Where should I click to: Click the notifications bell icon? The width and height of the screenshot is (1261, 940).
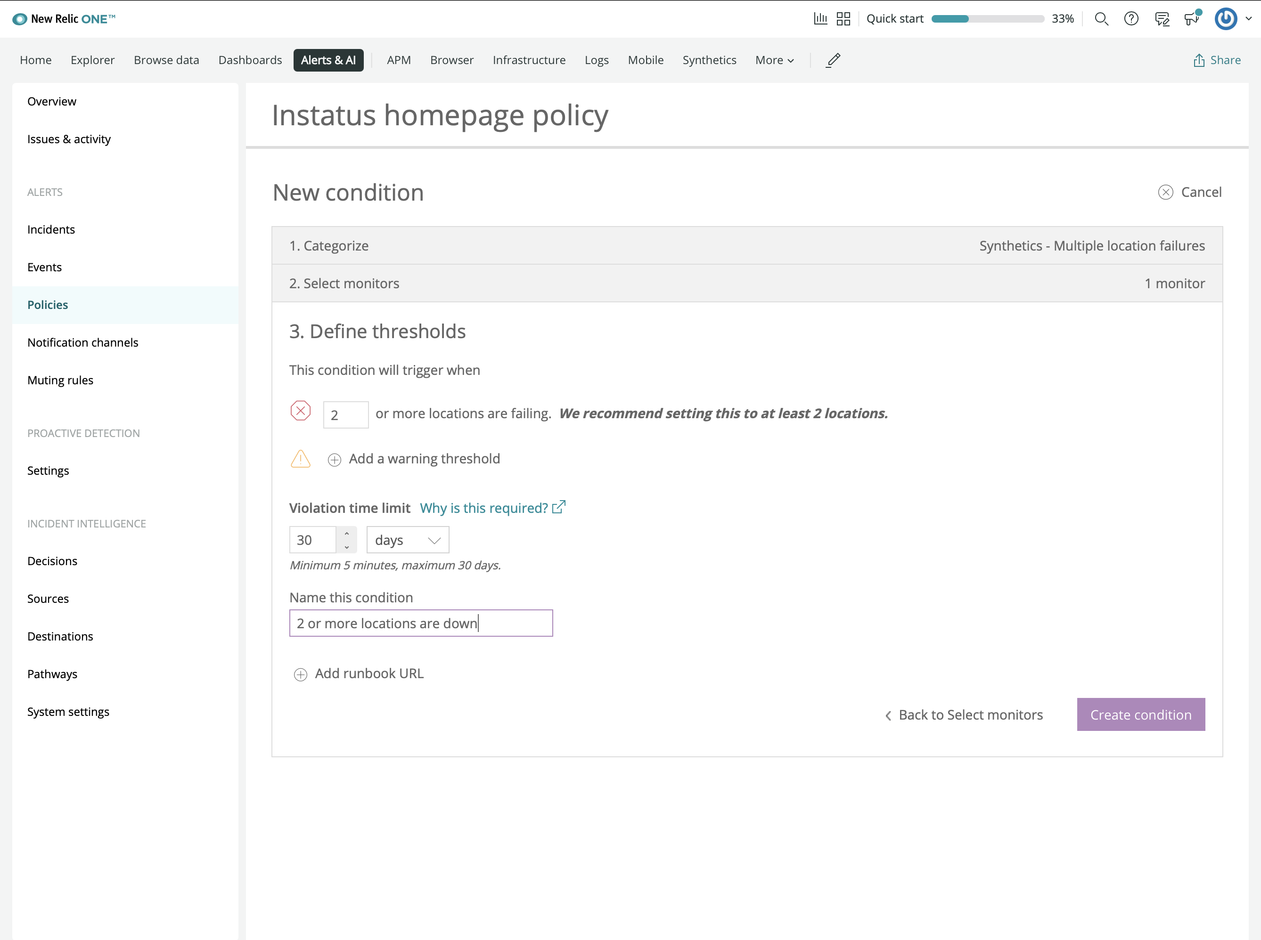pyautogui.click(x=1192, y=19)
